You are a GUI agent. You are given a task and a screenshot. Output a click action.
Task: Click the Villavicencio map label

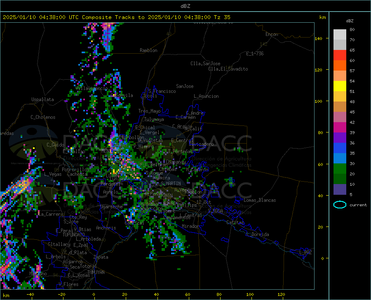(92, 88)
